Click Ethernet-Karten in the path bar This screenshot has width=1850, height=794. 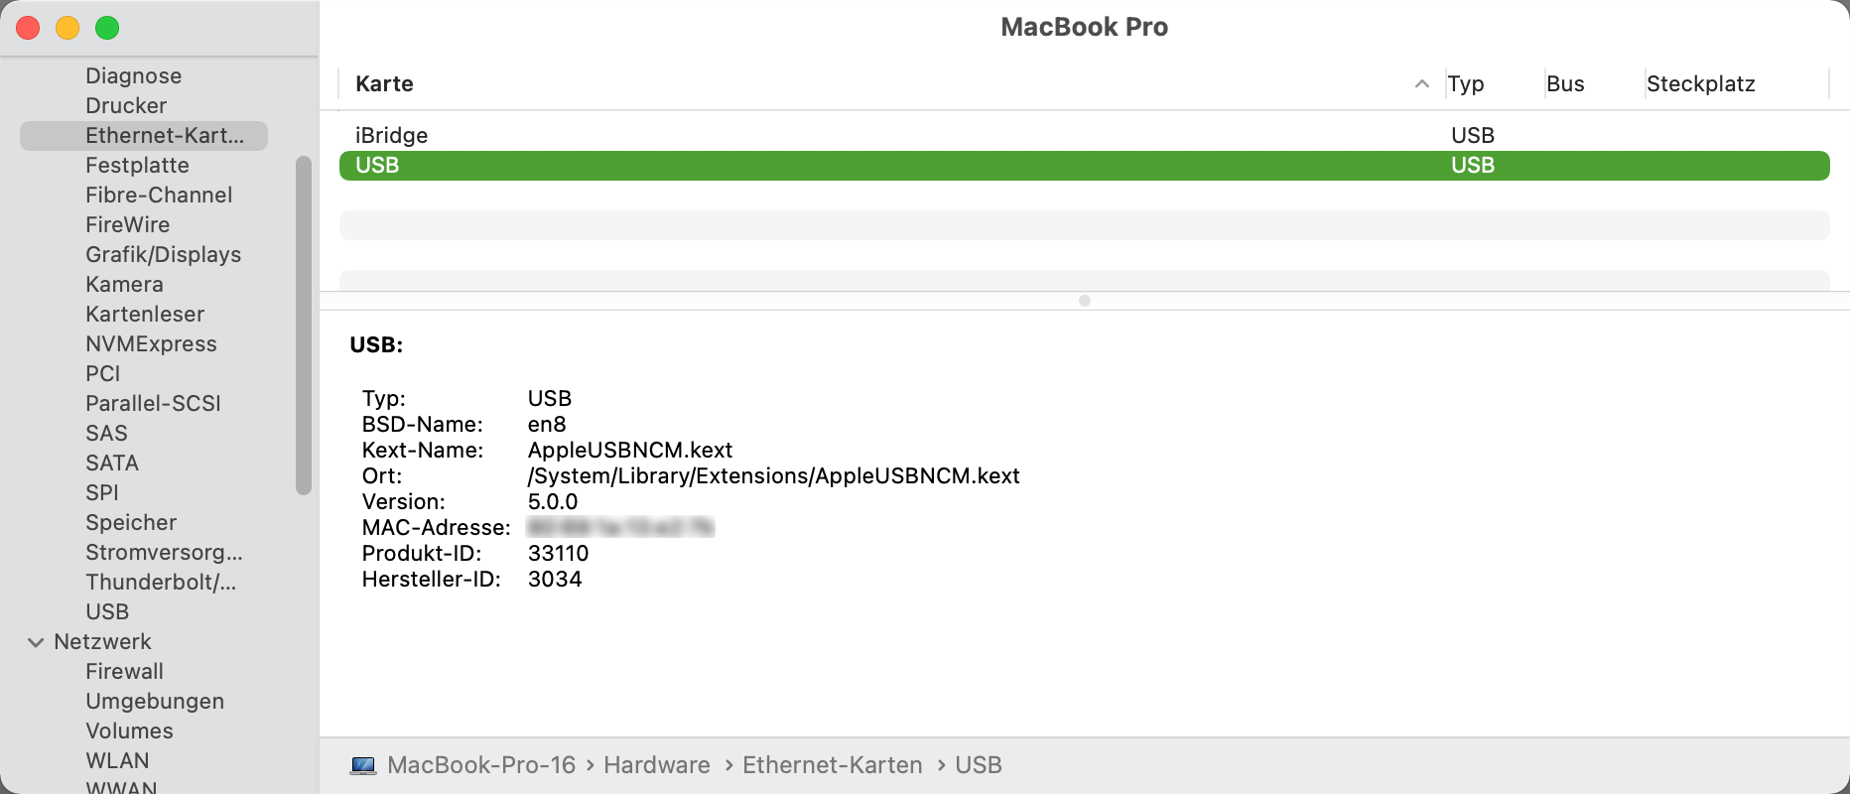click(832, 765)
